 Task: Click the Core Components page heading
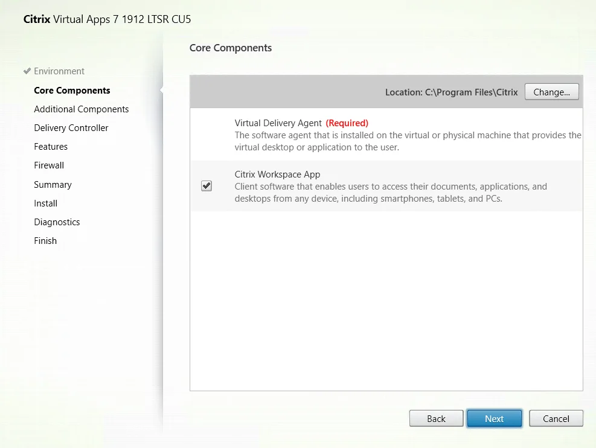pos(230,48)
